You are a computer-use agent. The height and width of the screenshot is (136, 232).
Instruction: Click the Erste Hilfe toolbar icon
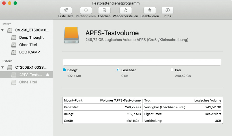(66, 10)
